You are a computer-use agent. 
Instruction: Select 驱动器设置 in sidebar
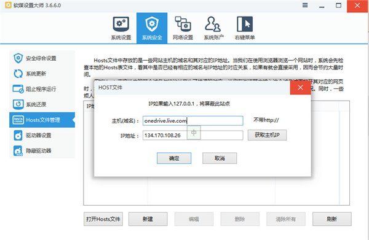point(42,135)
